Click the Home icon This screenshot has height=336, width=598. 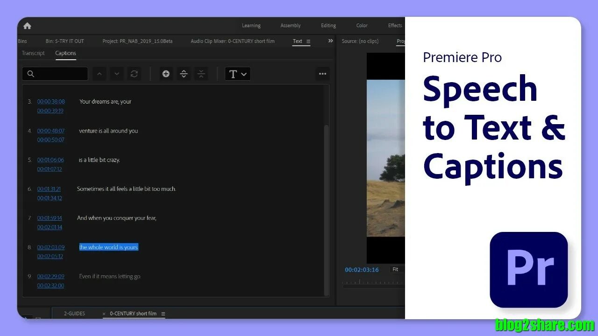pyautogui.click(x=27, y=26)
